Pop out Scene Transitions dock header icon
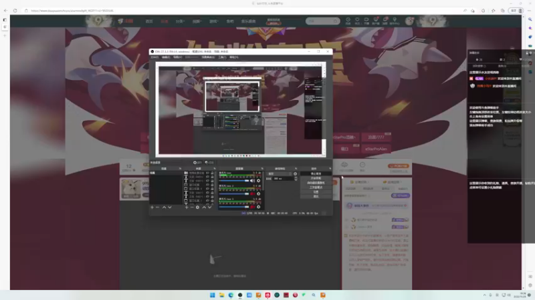535x300 pixels. (x=296, y=169)
